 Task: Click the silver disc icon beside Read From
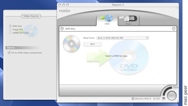71,44
